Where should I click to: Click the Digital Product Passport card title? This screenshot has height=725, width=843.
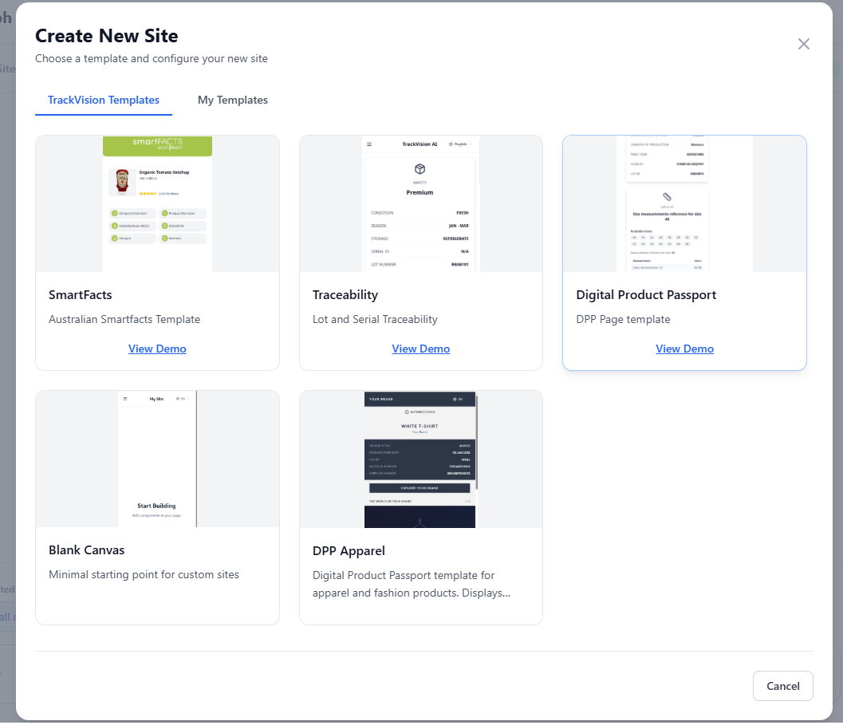tap(646, 295)
